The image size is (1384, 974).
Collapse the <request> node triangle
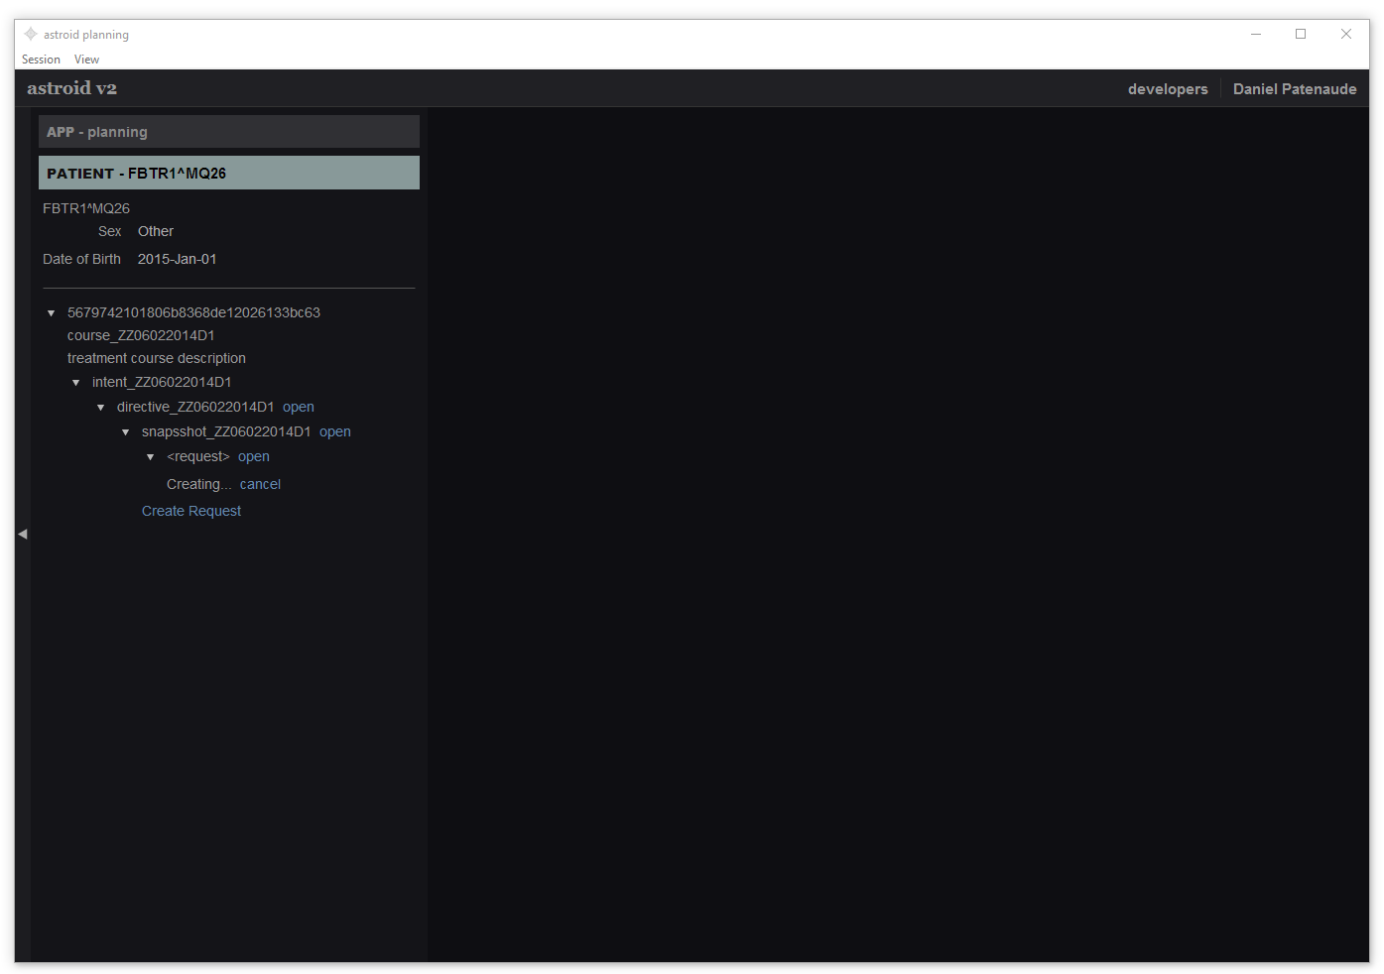tap(151, 457)
